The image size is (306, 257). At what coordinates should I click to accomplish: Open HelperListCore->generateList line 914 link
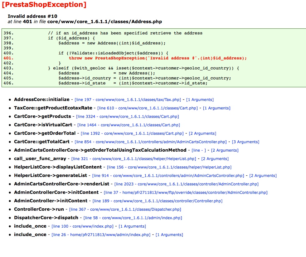(x=168, y=175)
